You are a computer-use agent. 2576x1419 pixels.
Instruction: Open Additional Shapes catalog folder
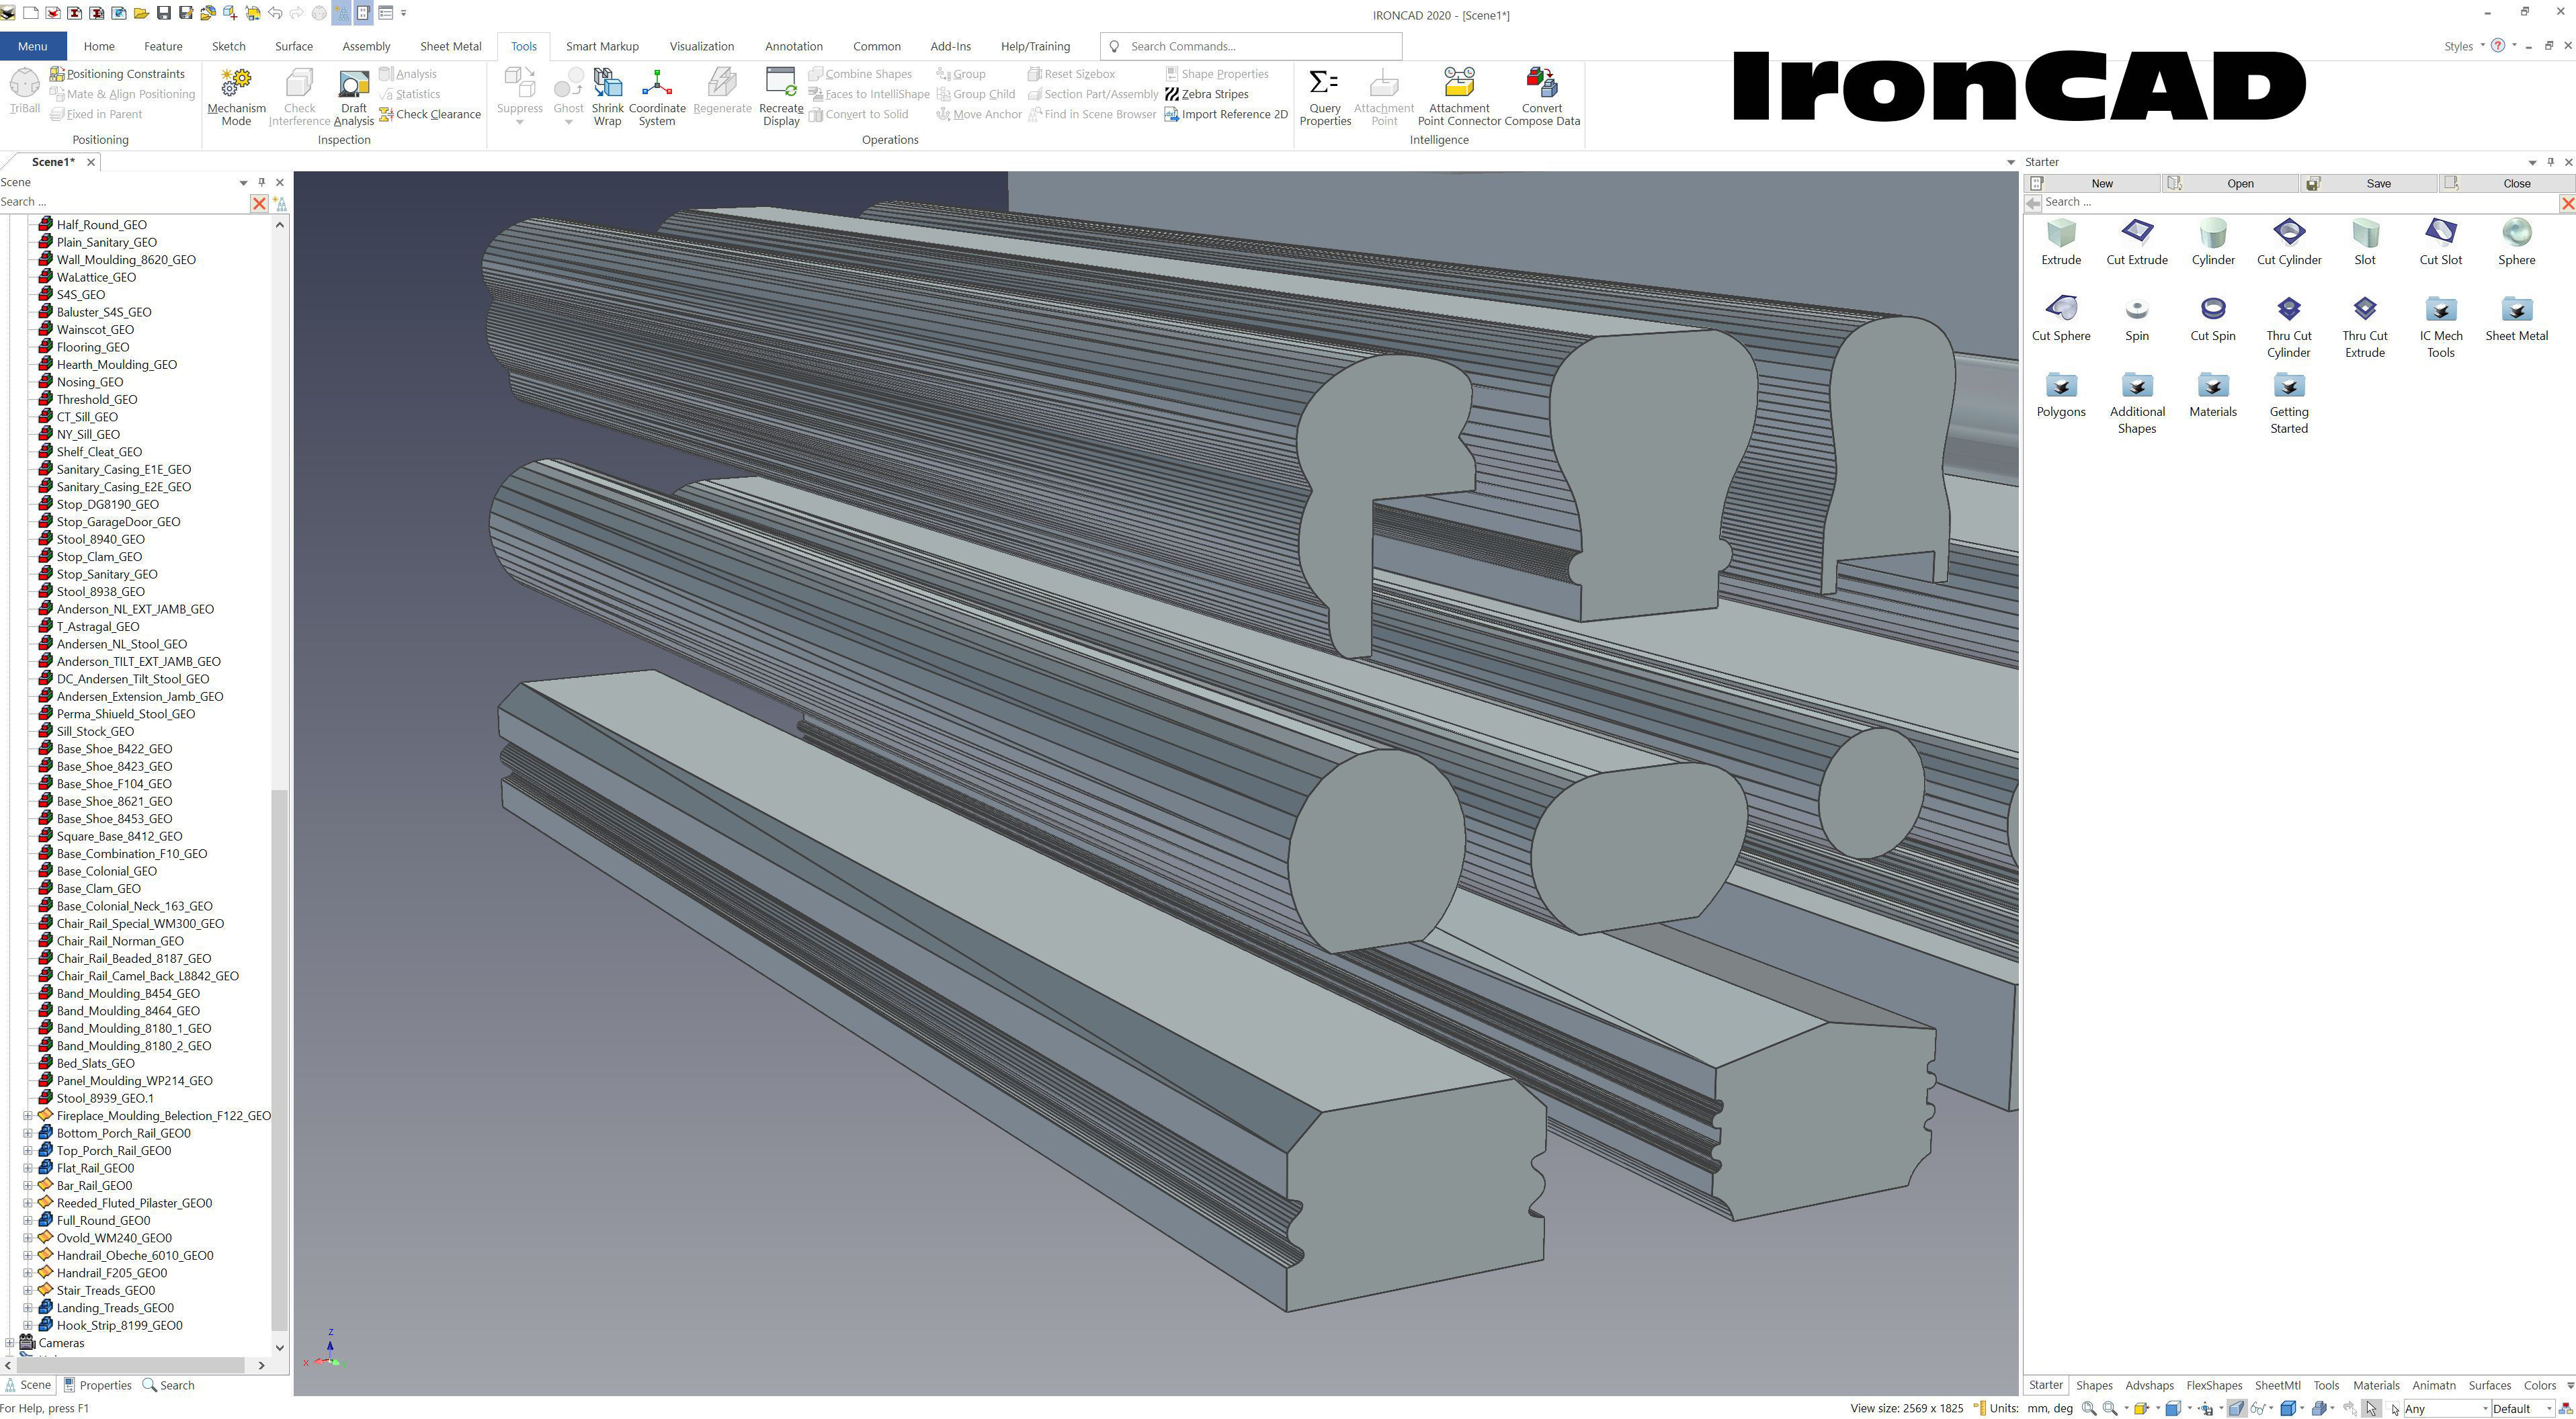pyautogui.click(x=2137, y=403)
